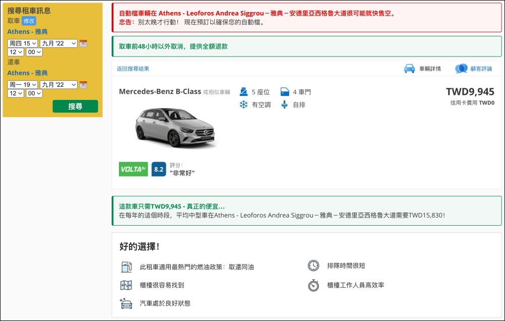Click the green 搜尋 button
The height and width of the screenshot is (321, 505).
(x=76, y=106)
